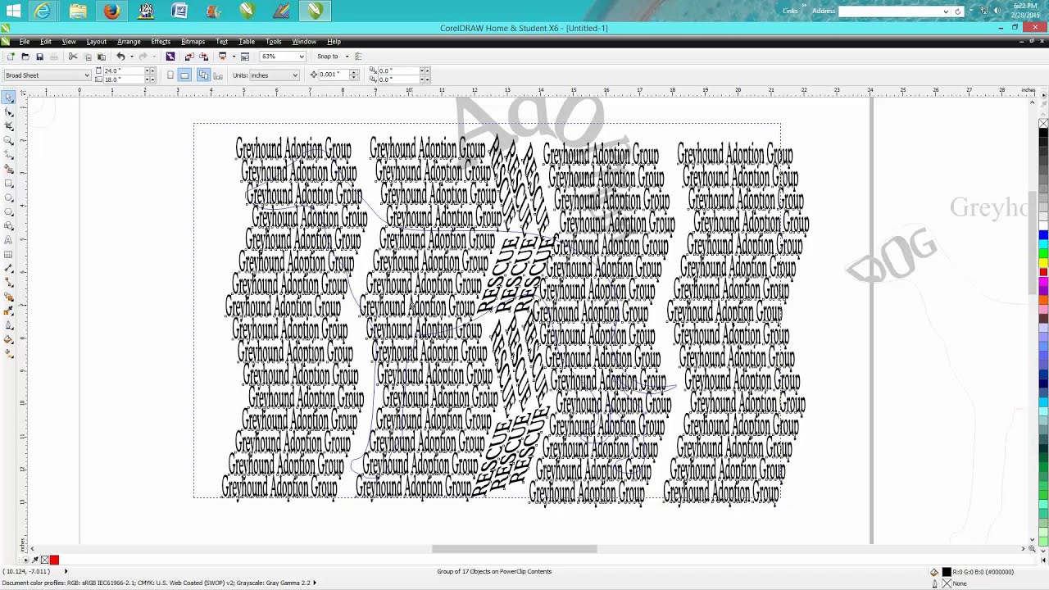
Task: Select the Pick tool in toolbox
Action: tap(9, 98)
